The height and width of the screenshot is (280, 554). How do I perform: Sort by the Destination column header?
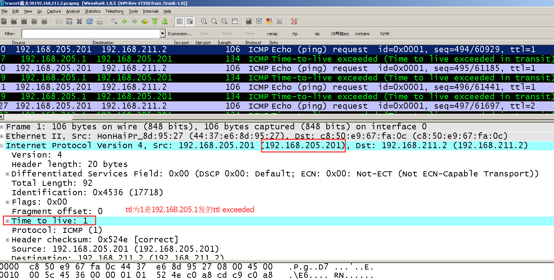pyautogui.click(x=133, y=42)
